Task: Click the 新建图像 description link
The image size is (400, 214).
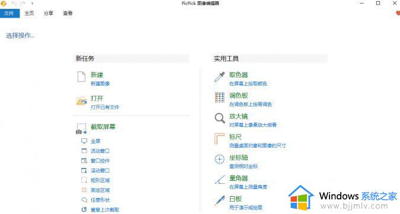Action: tap(100, 83)
